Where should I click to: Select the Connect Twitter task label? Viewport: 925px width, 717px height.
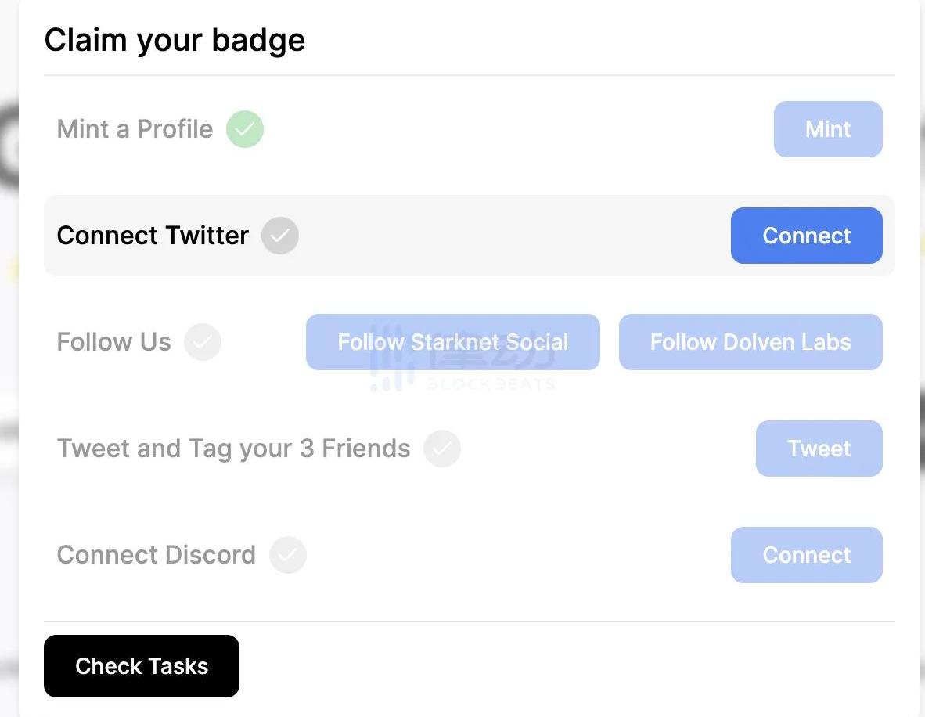pyautogui.click(x=153, y=236)
